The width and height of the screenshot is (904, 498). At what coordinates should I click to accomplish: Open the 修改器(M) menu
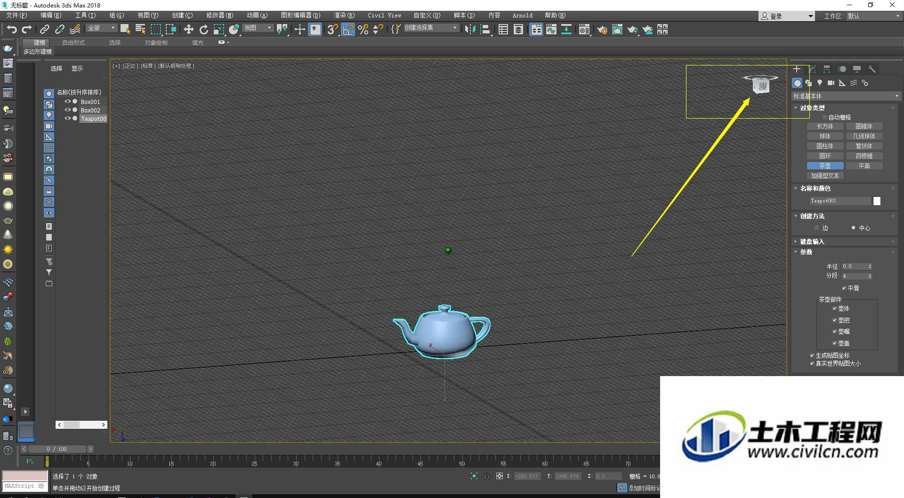[x=219, y=16]
